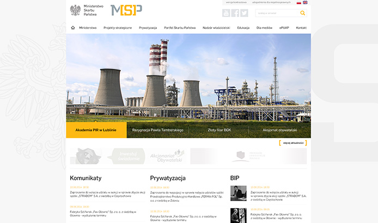Go to homepage via the house icon
This screenshot has height=223, width=378.
[x=73, y=27]
